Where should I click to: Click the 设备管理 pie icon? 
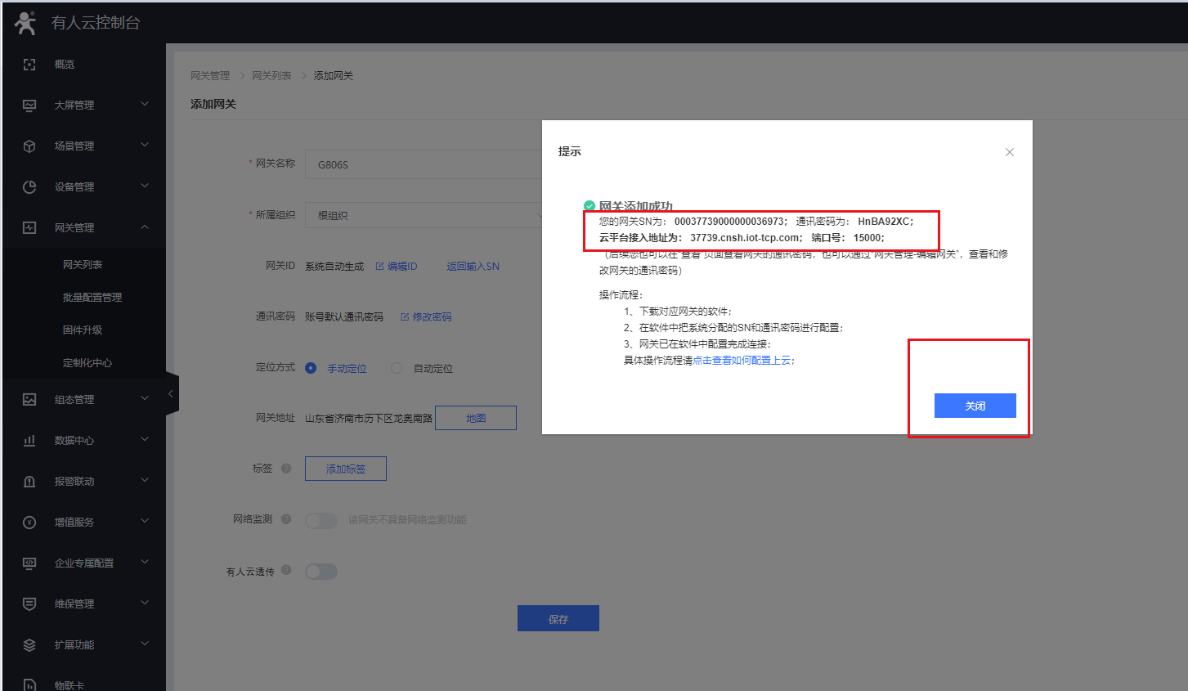(x=29, y=187)
